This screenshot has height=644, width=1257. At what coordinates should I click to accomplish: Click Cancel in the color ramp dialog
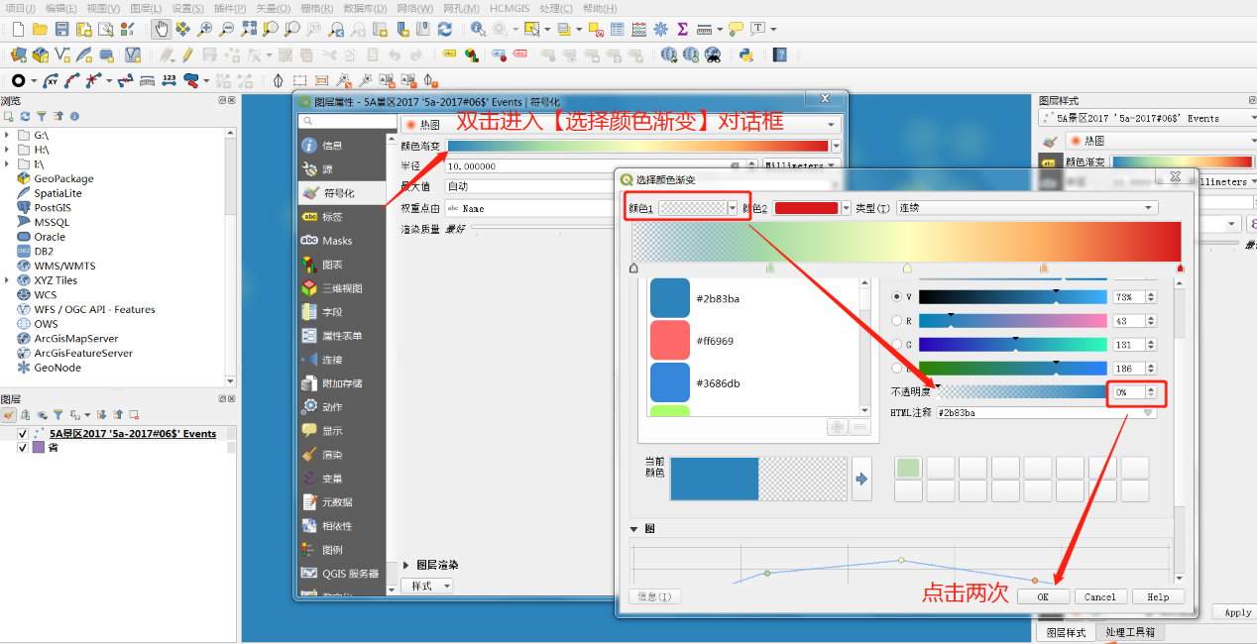(x=1099, y=597)
